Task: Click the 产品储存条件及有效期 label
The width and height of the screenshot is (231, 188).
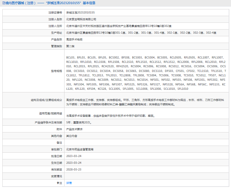Action: (48, 123)
